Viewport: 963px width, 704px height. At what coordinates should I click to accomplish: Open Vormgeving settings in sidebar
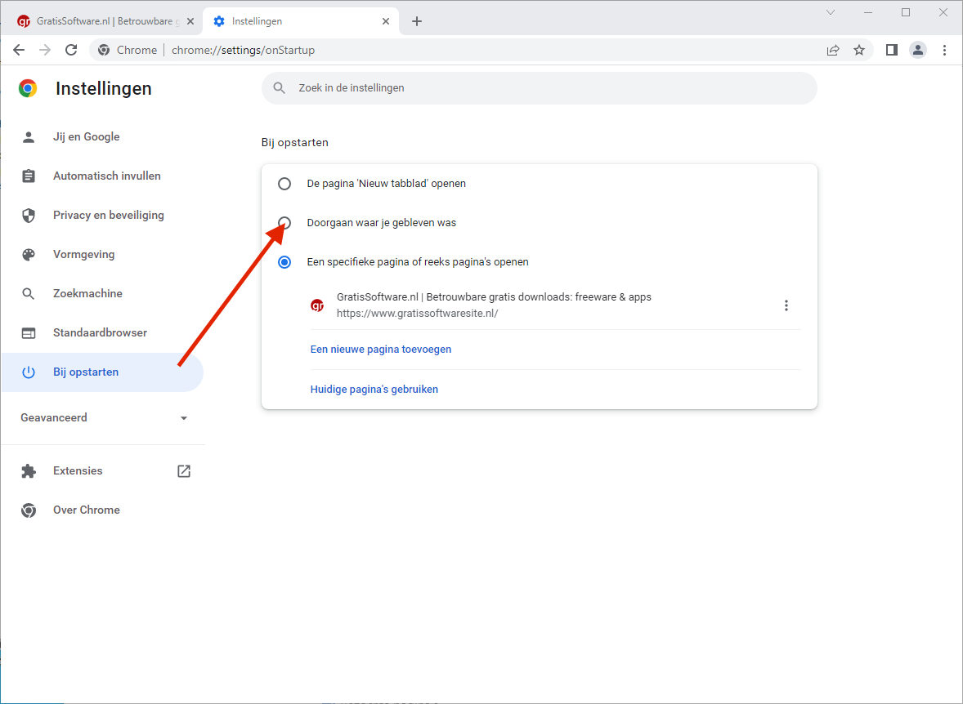84,255
